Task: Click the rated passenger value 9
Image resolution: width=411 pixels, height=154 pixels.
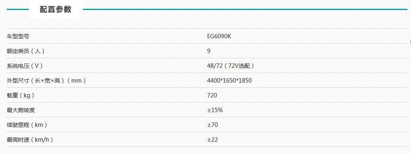Action: tap(209, 51)
